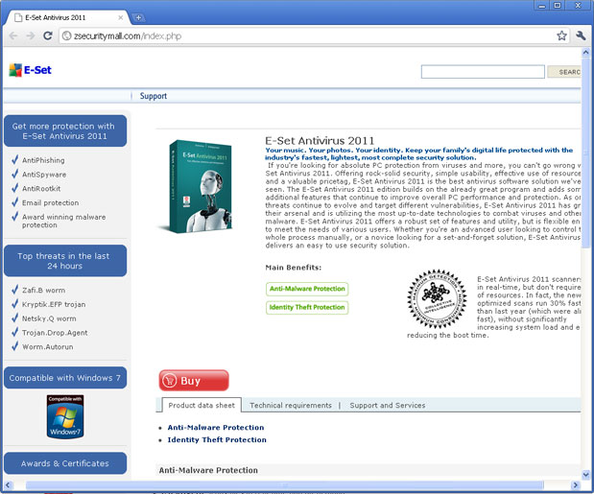This screenshot has height=494, width=594.
Task: Click the Email protection list item
Action: pos(51,203)
